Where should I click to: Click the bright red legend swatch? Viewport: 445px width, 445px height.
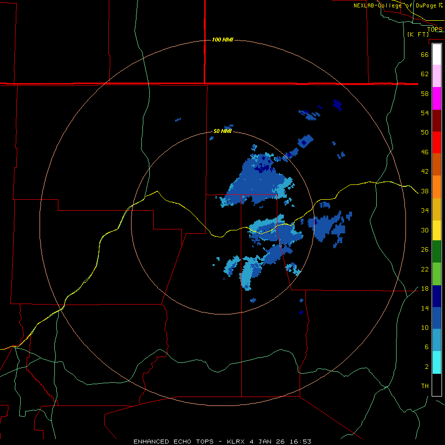(437, 142)
